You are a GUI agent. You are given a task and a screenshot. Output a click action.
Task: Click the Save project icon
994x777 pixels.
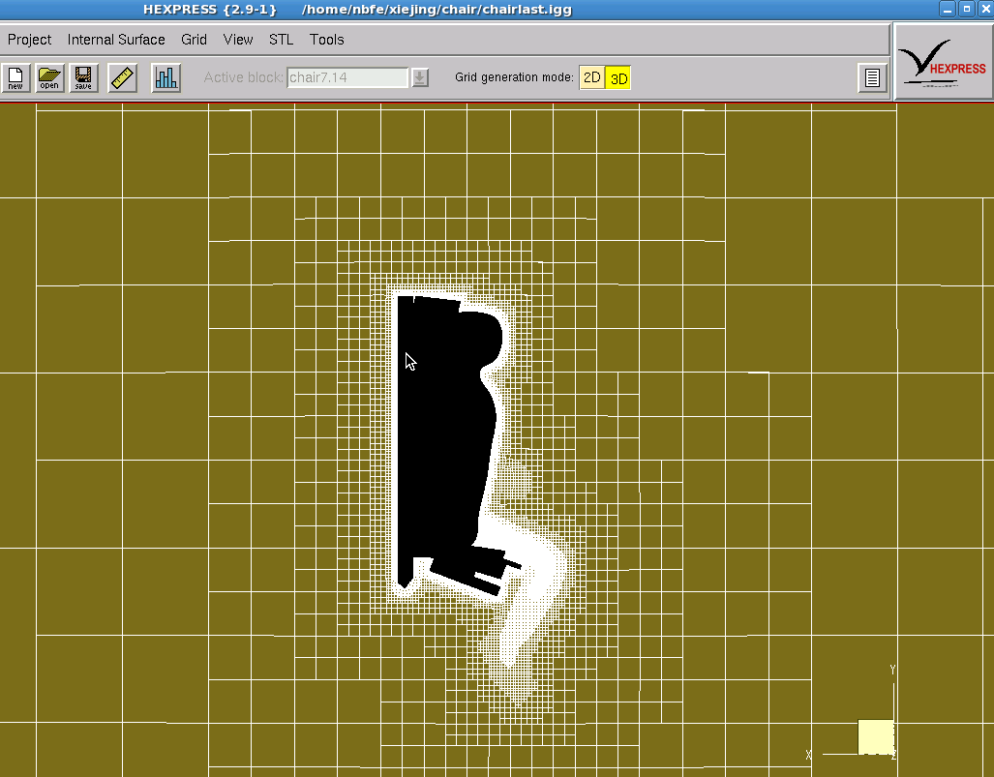(83, 77)
